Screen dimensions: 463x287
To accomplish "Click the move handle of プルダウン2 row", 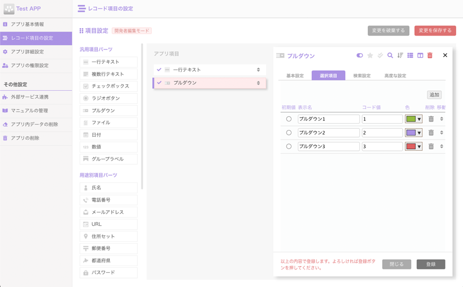I will click(441, 133).
